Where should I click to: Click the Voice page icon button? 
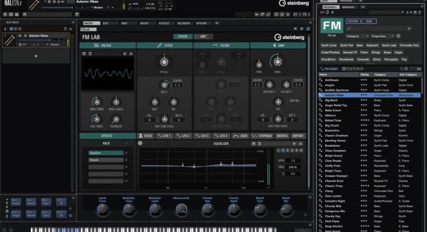point(145,136)
